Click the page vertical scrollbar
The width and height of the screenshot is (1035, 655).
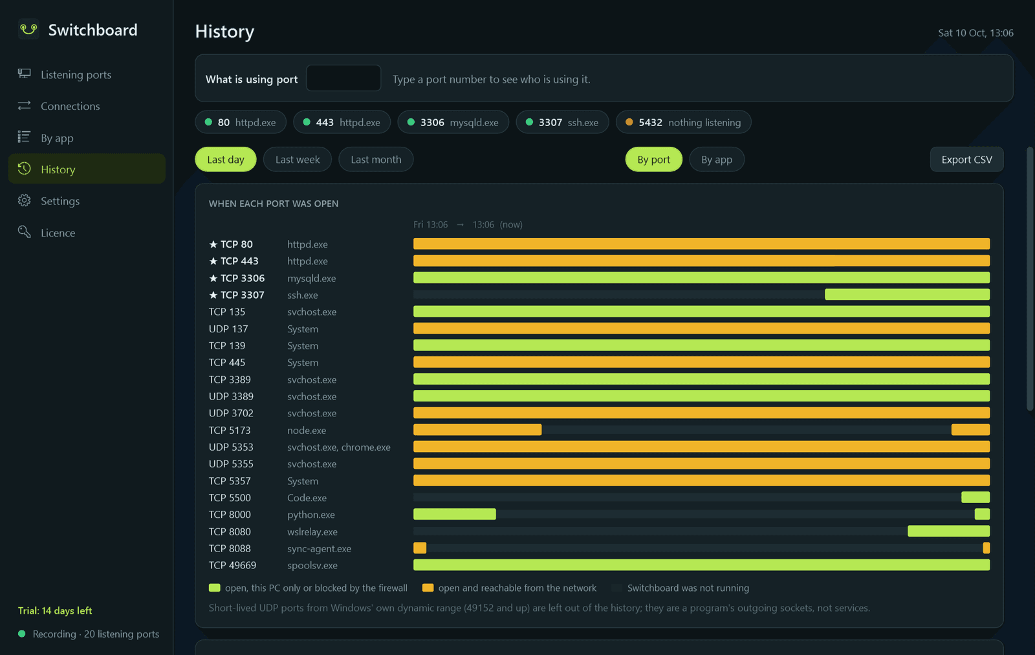(1030, 278)
